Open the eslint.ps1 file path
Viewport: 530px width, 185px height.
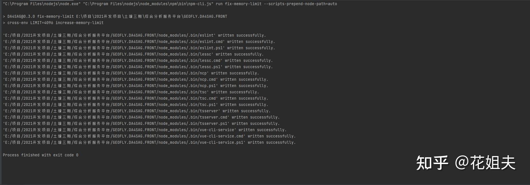click(x=114, y=48)
